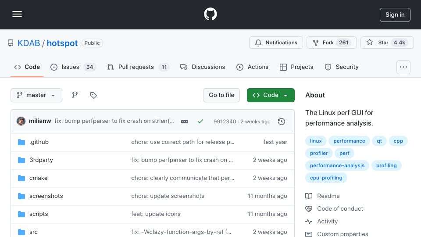
Task: Select the profiler topic tag
Action: (x=319, y=153)
